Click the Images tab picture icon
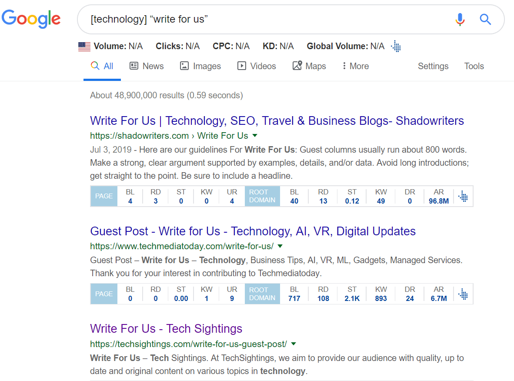Screen dimensions: 514x381 click(x=184, y=66)
